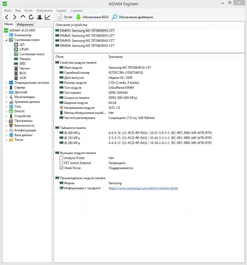This screenshot has width=247, height=265.
Task: Expand the Сервер node arrow
Action: 7,87
